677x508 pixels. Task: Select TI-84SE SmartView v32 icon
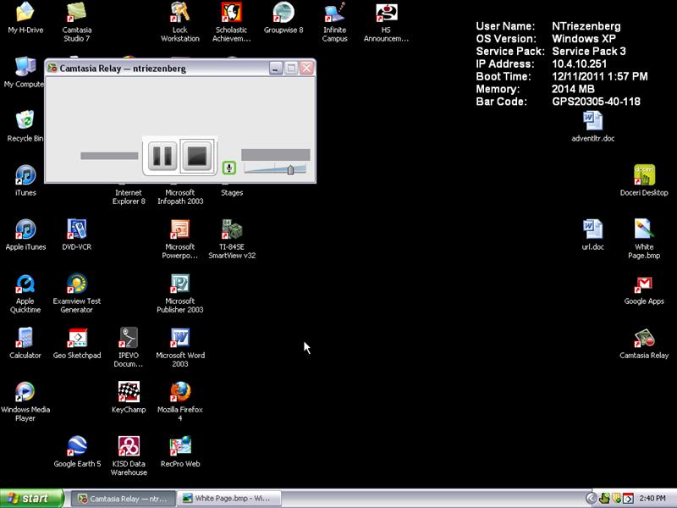(x=231, y=229)
